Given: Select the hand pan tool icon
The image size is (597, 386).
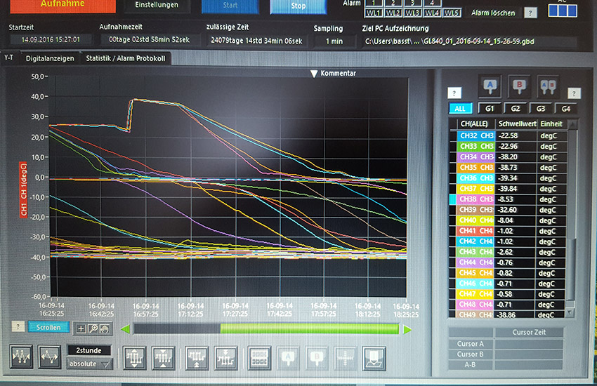Looking at the screenshot, I should (x=104, y=328).
